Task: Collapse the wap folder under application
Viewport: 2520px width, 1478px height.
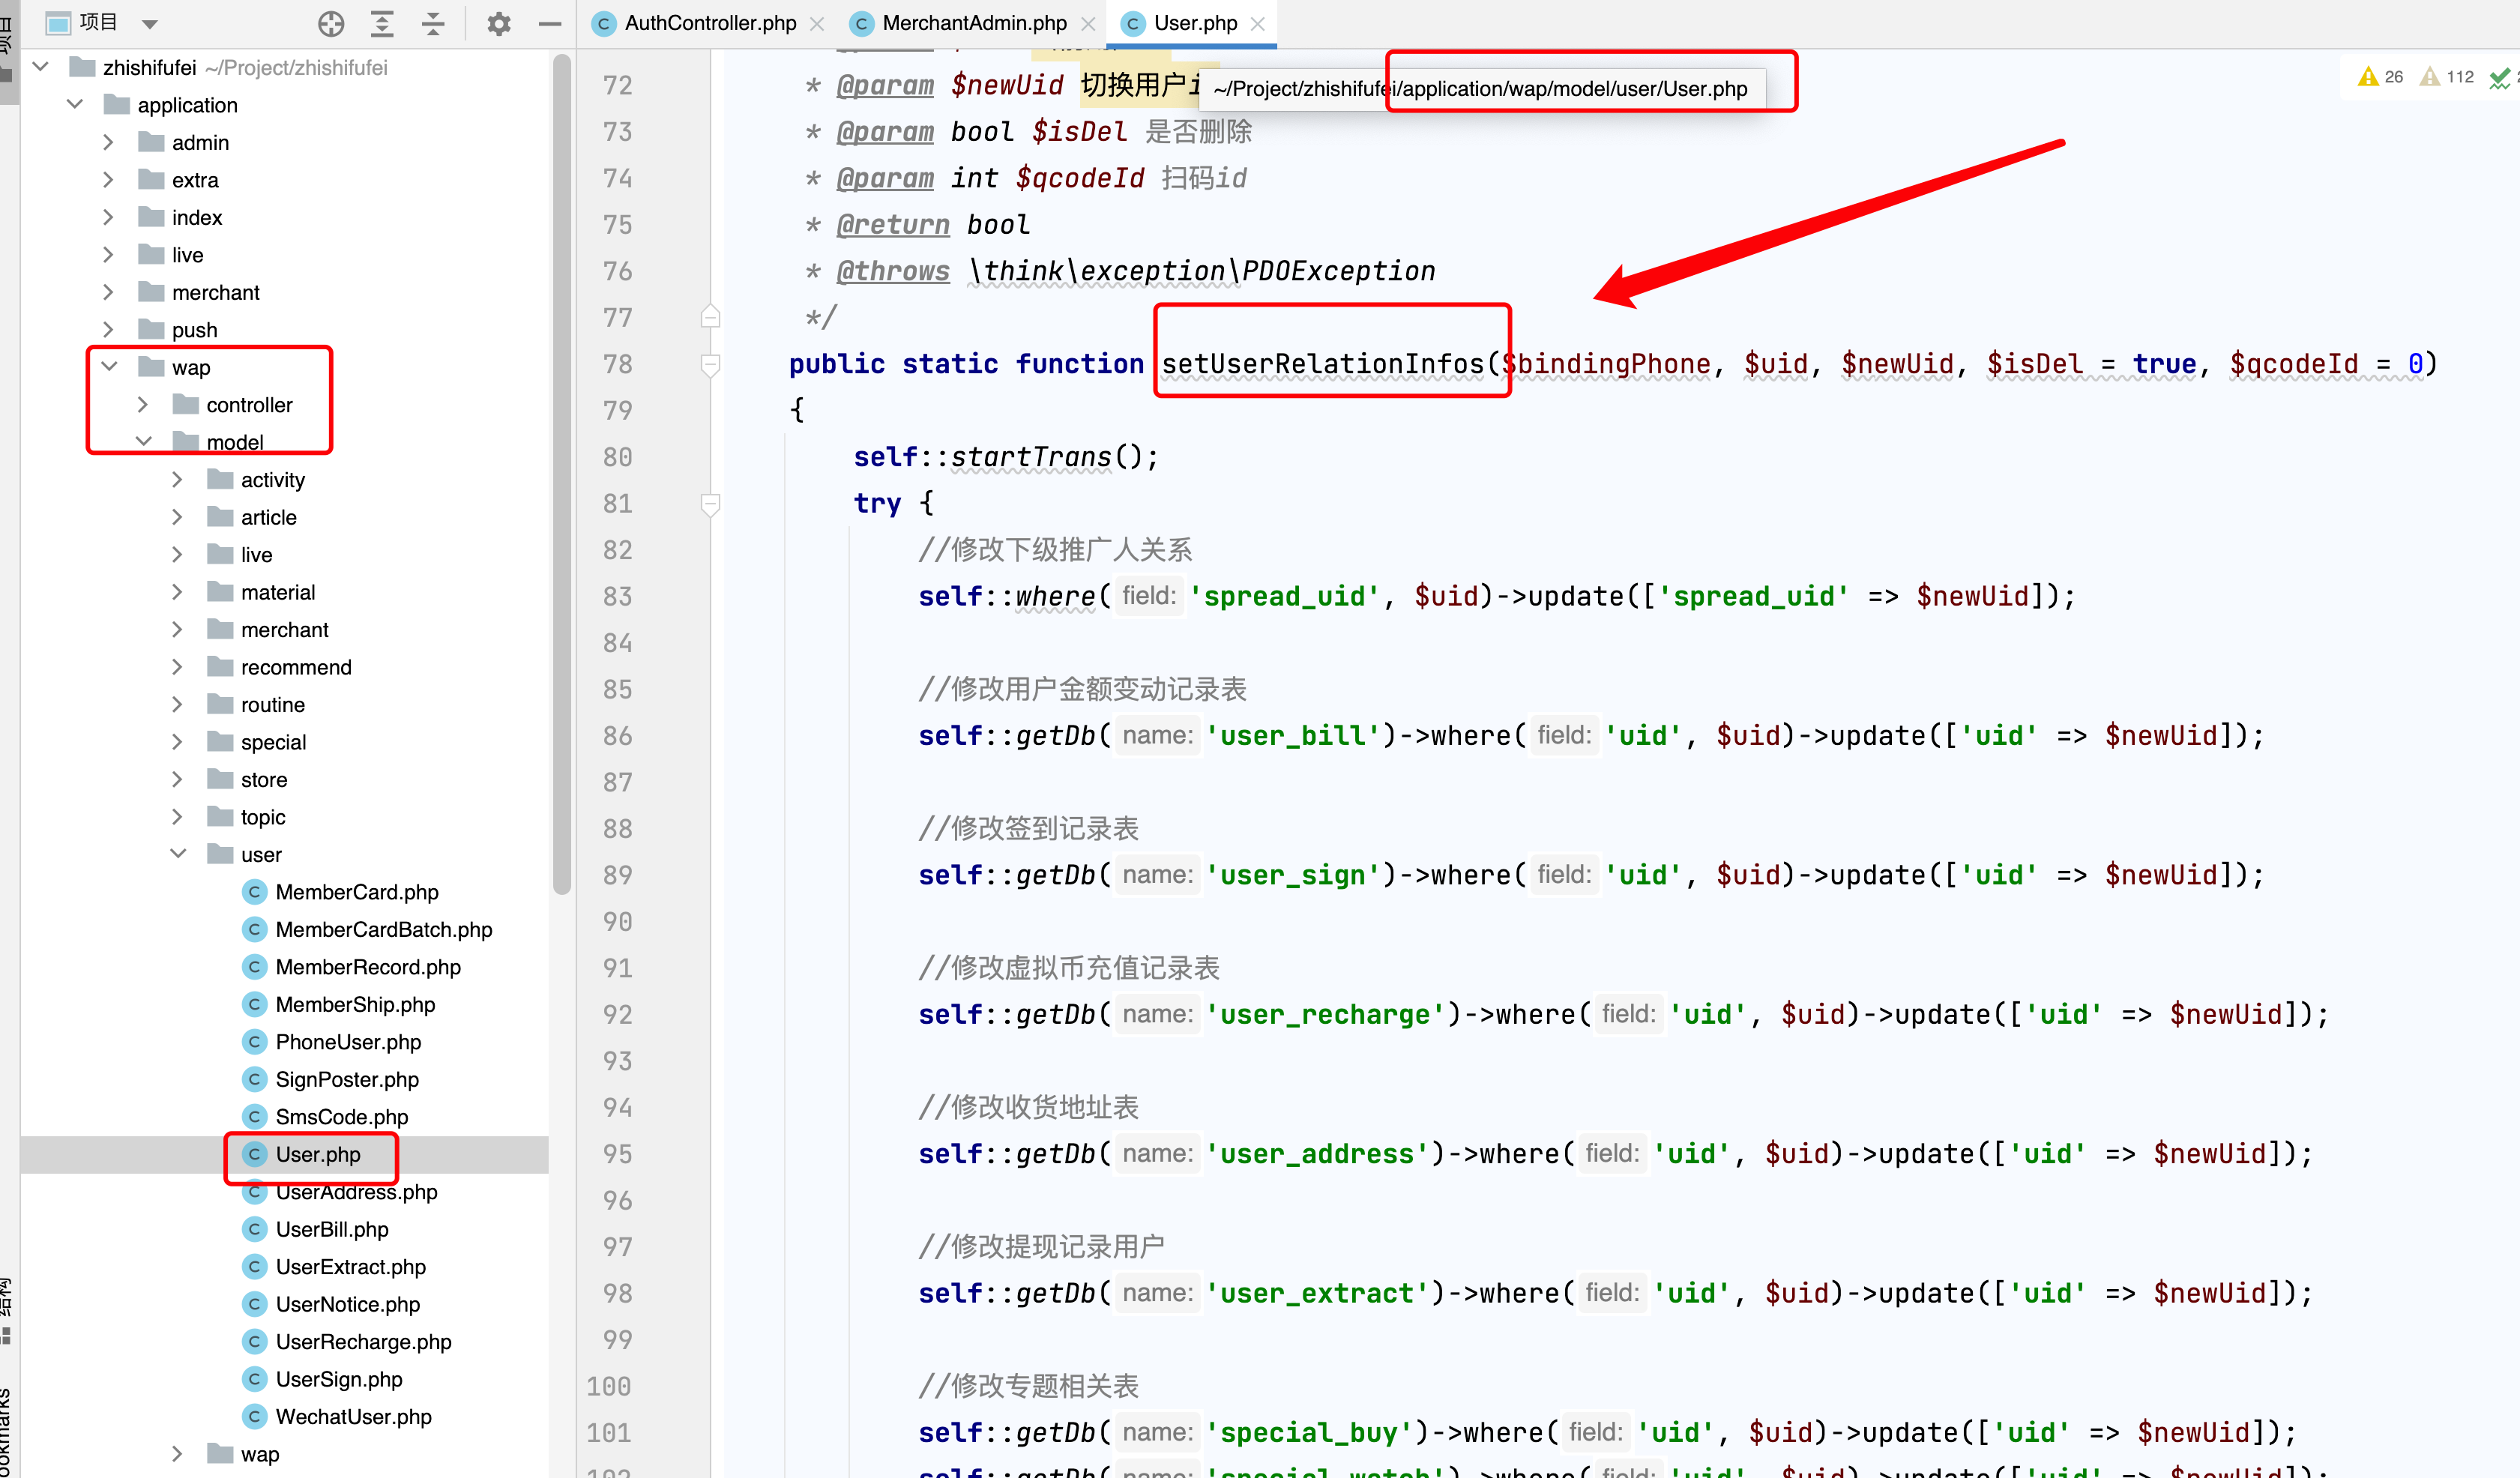Action: pyautogui.click(x=109, y=367)
